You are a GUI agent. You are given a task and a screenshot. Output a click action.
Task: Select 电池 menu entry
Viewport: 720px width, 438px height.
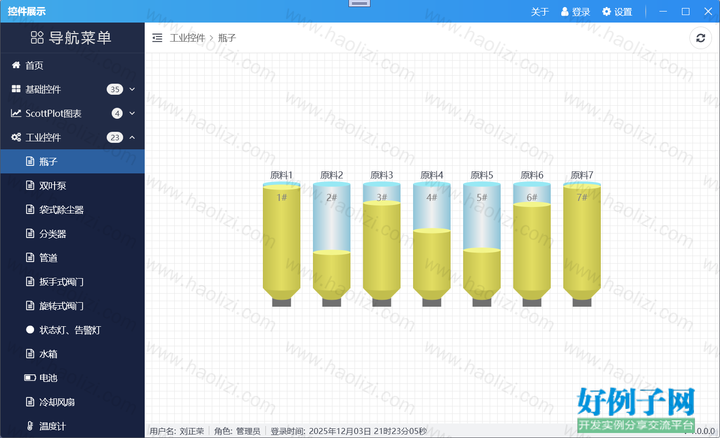click(x=73, y=378)
